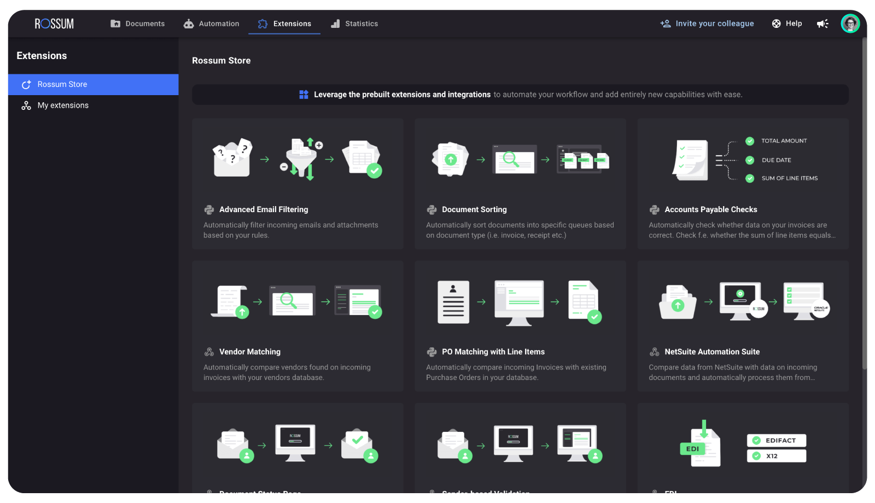Click the puzzle piece icon beside Extensions
Viewport: 875px width, 503px height.
[x=263, y=24]
